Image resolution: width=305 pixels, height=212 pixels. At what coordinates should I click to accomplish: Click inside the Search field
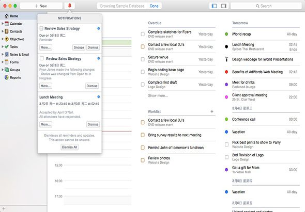click(x=266, y=6)
